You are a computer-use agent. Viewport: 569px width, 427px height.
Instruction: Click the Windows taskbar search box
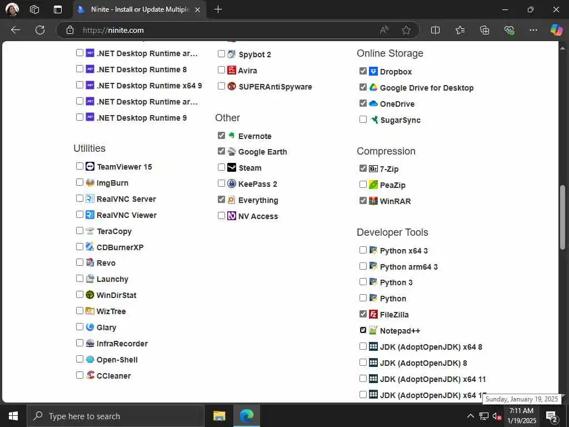[116, 416]
